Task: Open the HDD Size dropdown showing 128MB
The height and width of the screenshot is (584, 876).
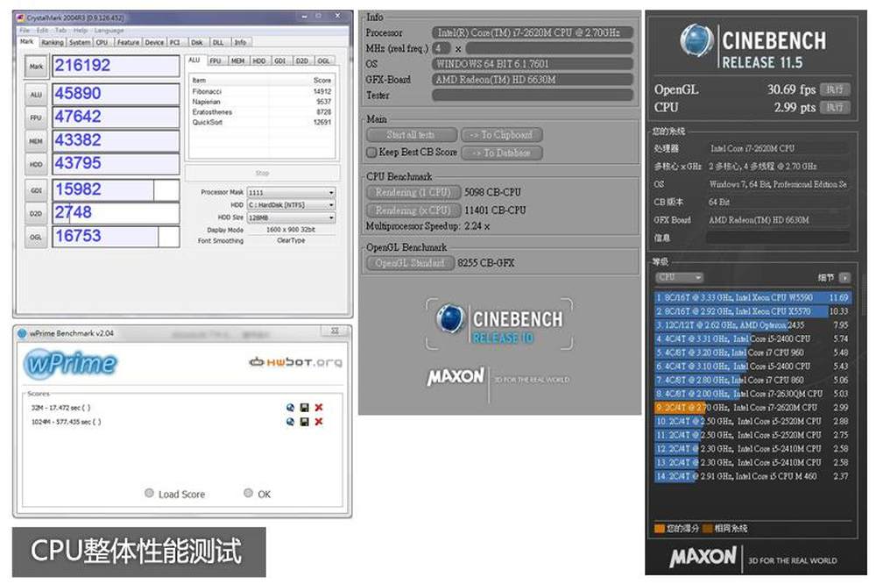Action: click(x=291, y=217)
